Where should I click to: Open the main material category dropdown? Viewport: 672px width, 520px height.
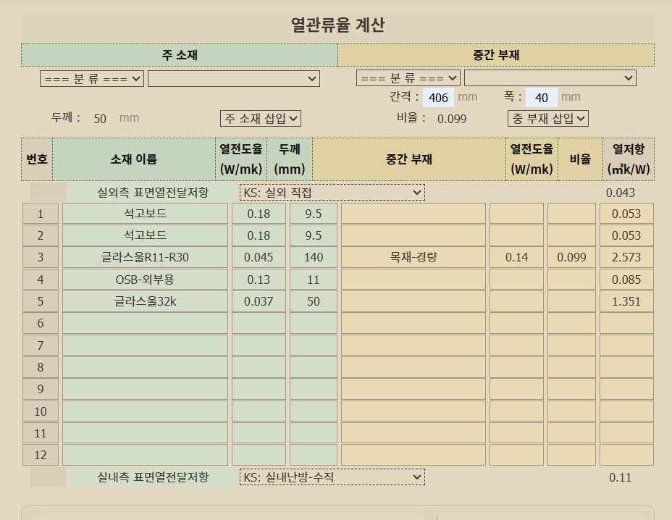pyautogui.click(x=92, y=78)
